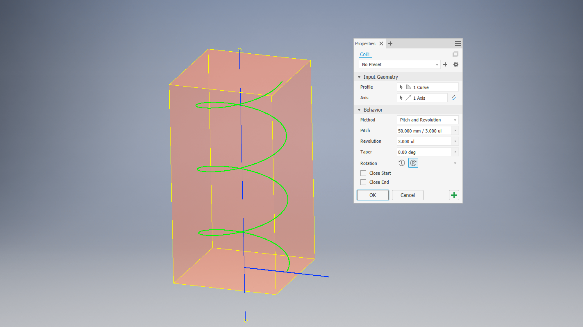Open the preset settings gear icon
The height and width of the screenshot is (327, 583).
(455, 64)
